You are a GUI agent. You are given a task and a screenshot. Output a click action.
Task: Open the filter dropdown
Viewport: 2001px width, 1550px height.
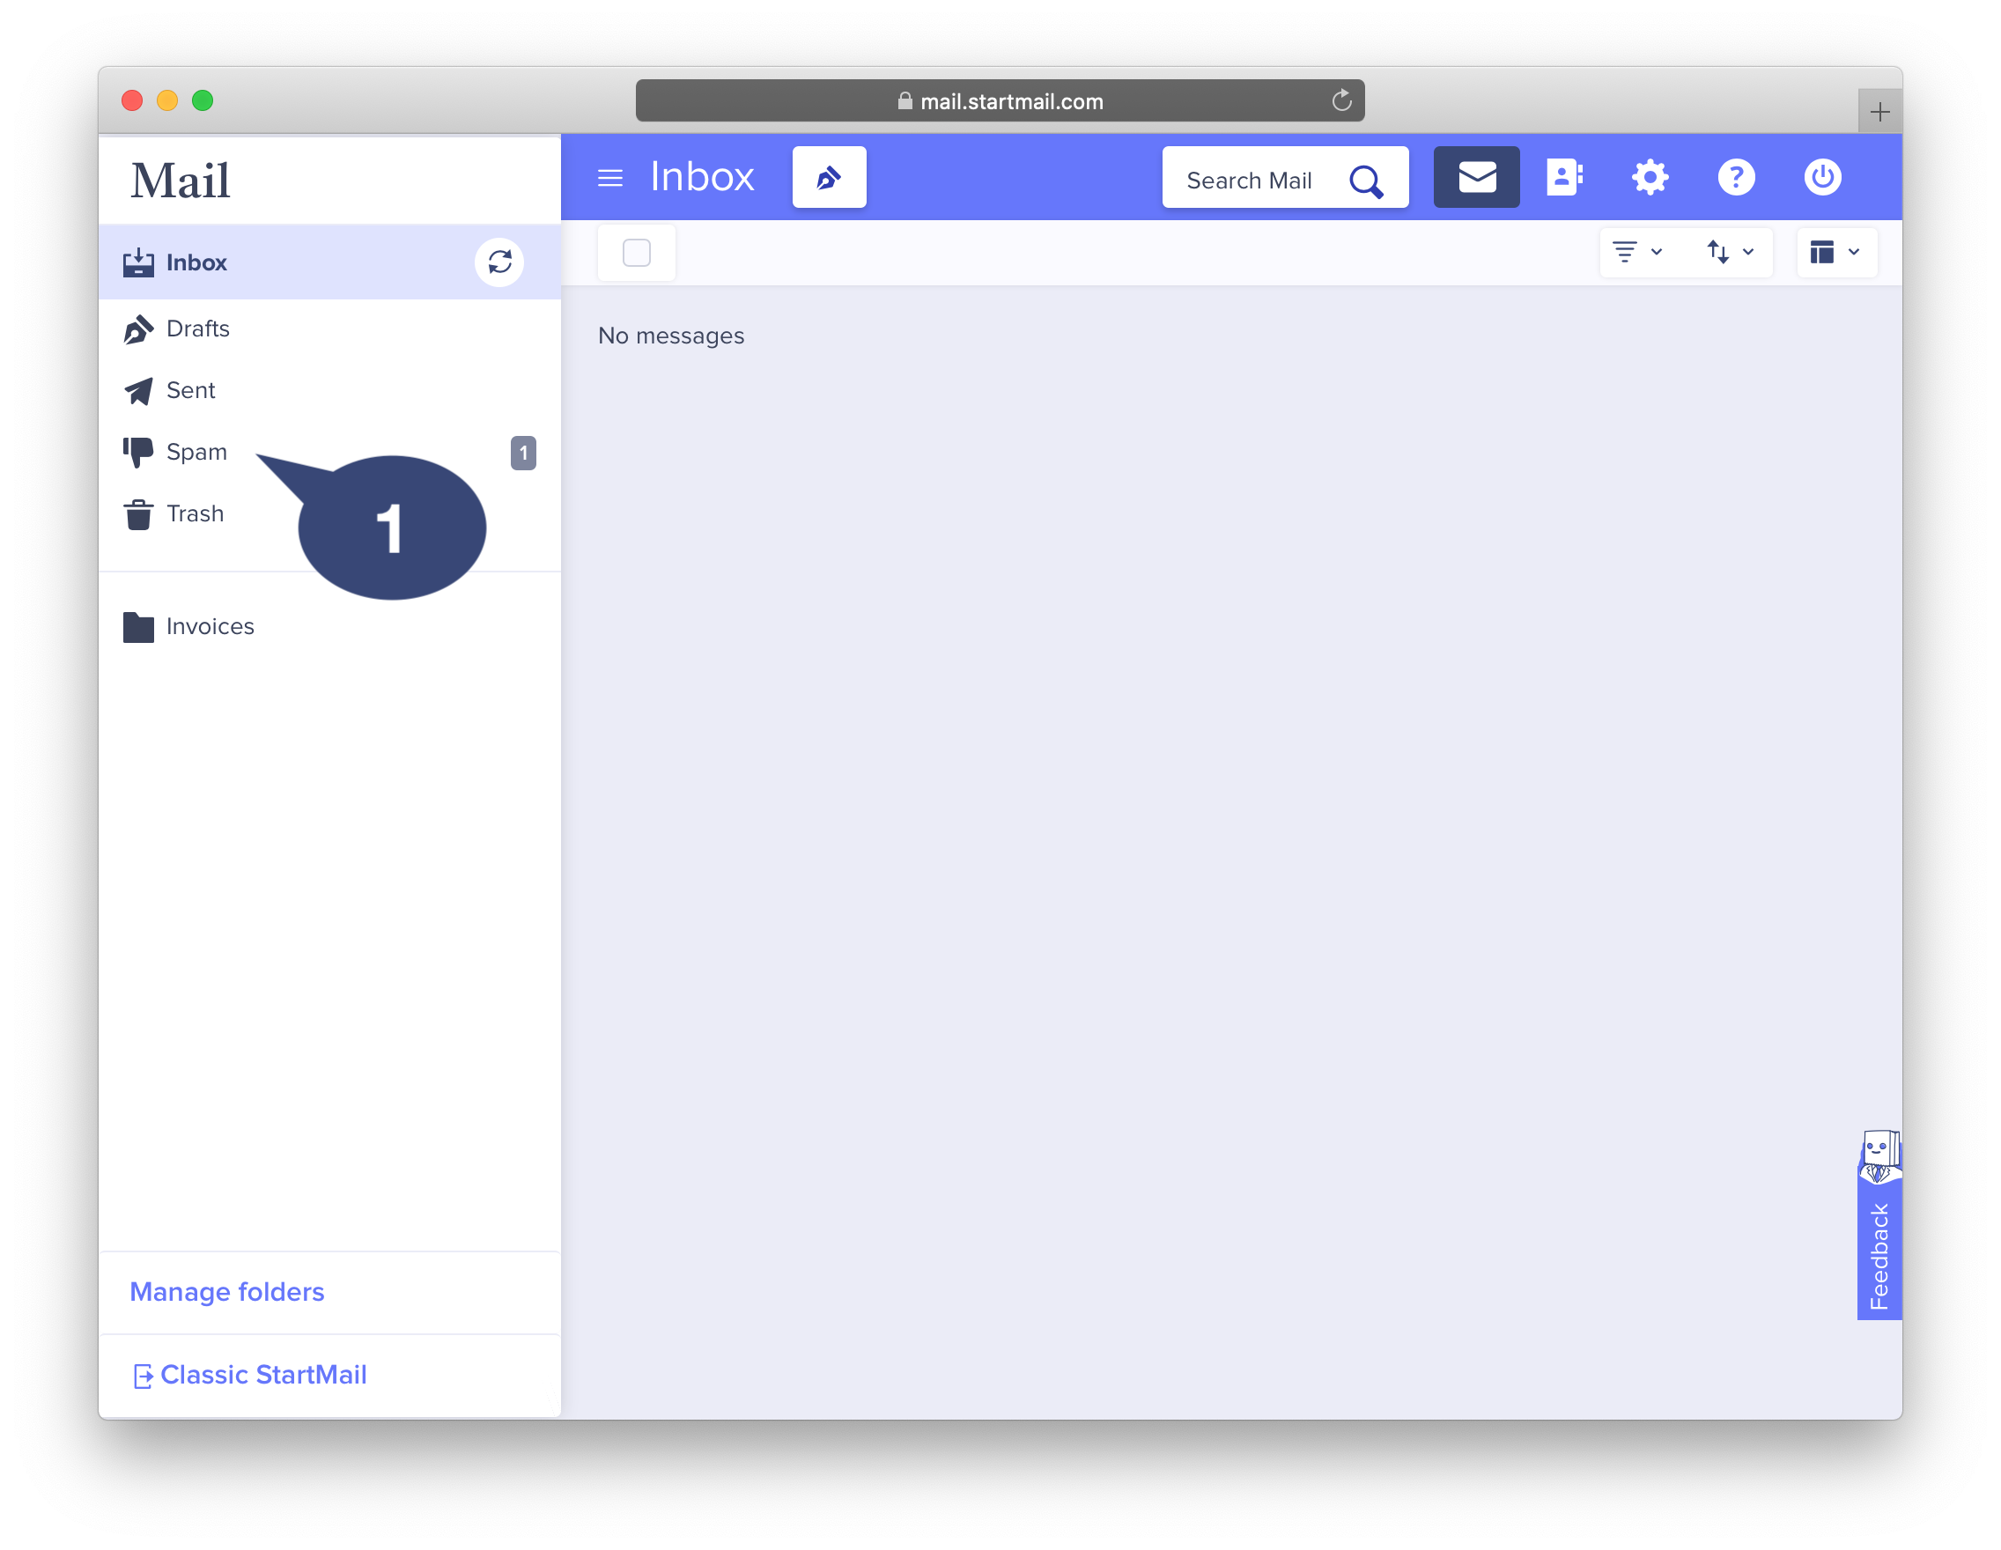pyautogui.click(x=1636, y=252)
